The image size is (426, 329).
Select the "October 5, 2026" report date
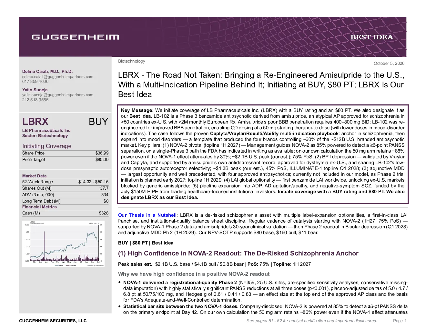[x=389, y=64]
